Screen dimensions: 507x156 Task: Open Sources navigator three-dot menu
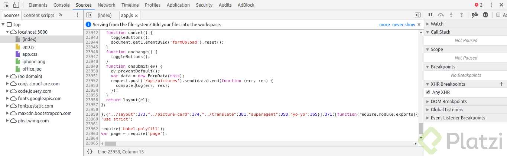(77, 15)
